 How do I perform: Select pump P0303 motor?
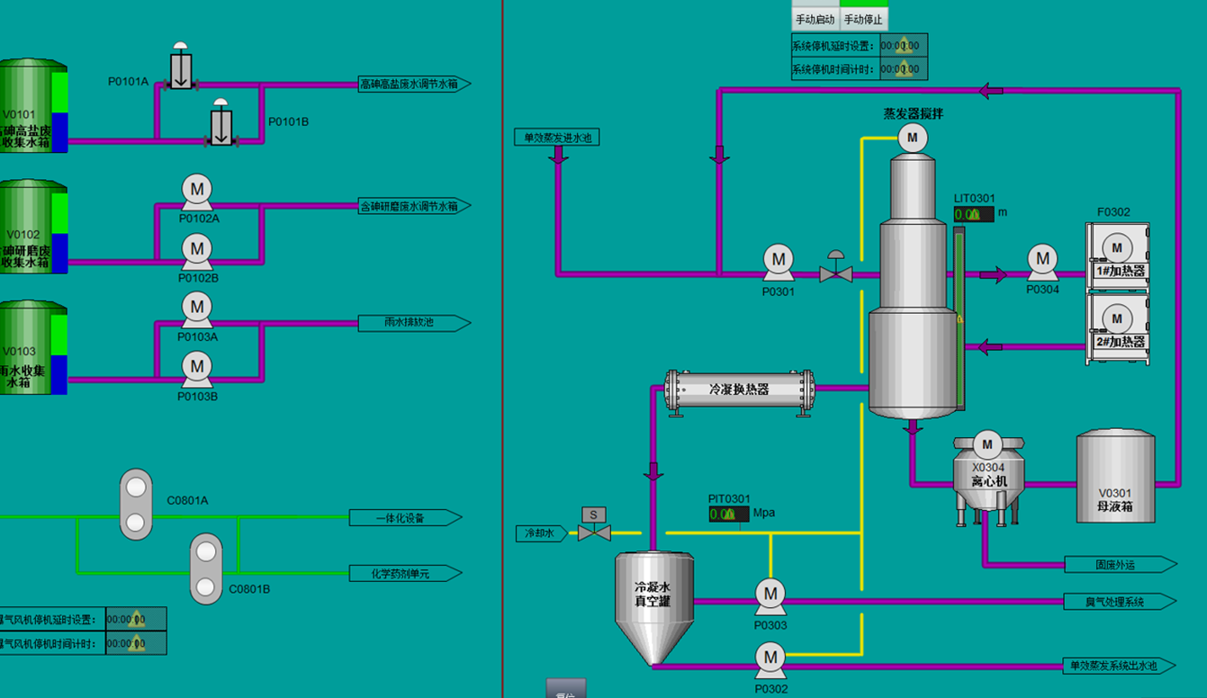pyautogui.click(x=770, y=595)
